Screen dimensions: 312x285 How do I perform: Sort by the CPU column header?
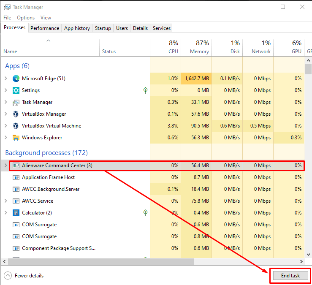[x=165, y=48]
